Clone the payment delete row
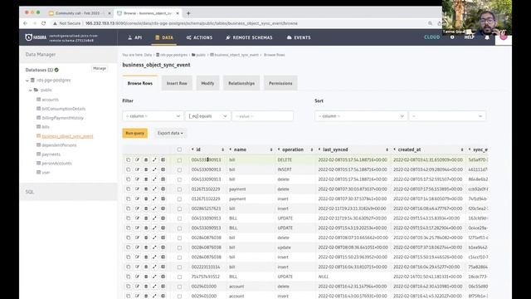The image size is (531, 299). pyautogui.click(x=129, y=189)
